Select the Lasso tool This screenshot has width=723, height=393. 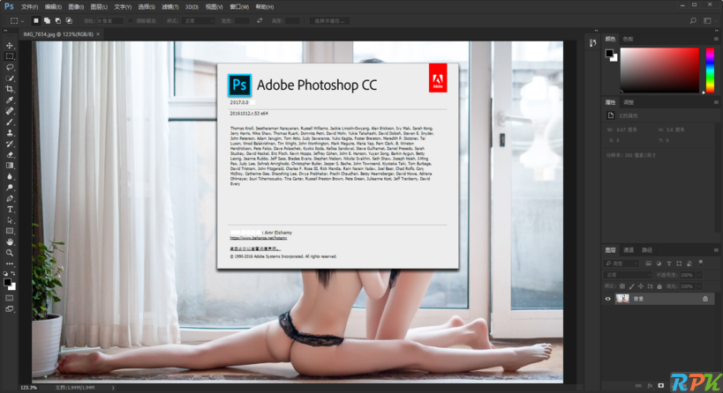10,67
